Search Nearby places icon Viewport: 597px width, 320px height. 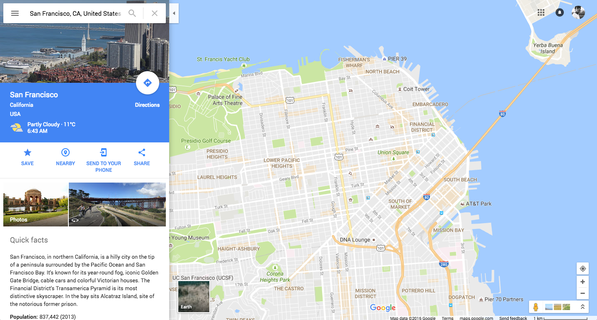coord(66,152)
